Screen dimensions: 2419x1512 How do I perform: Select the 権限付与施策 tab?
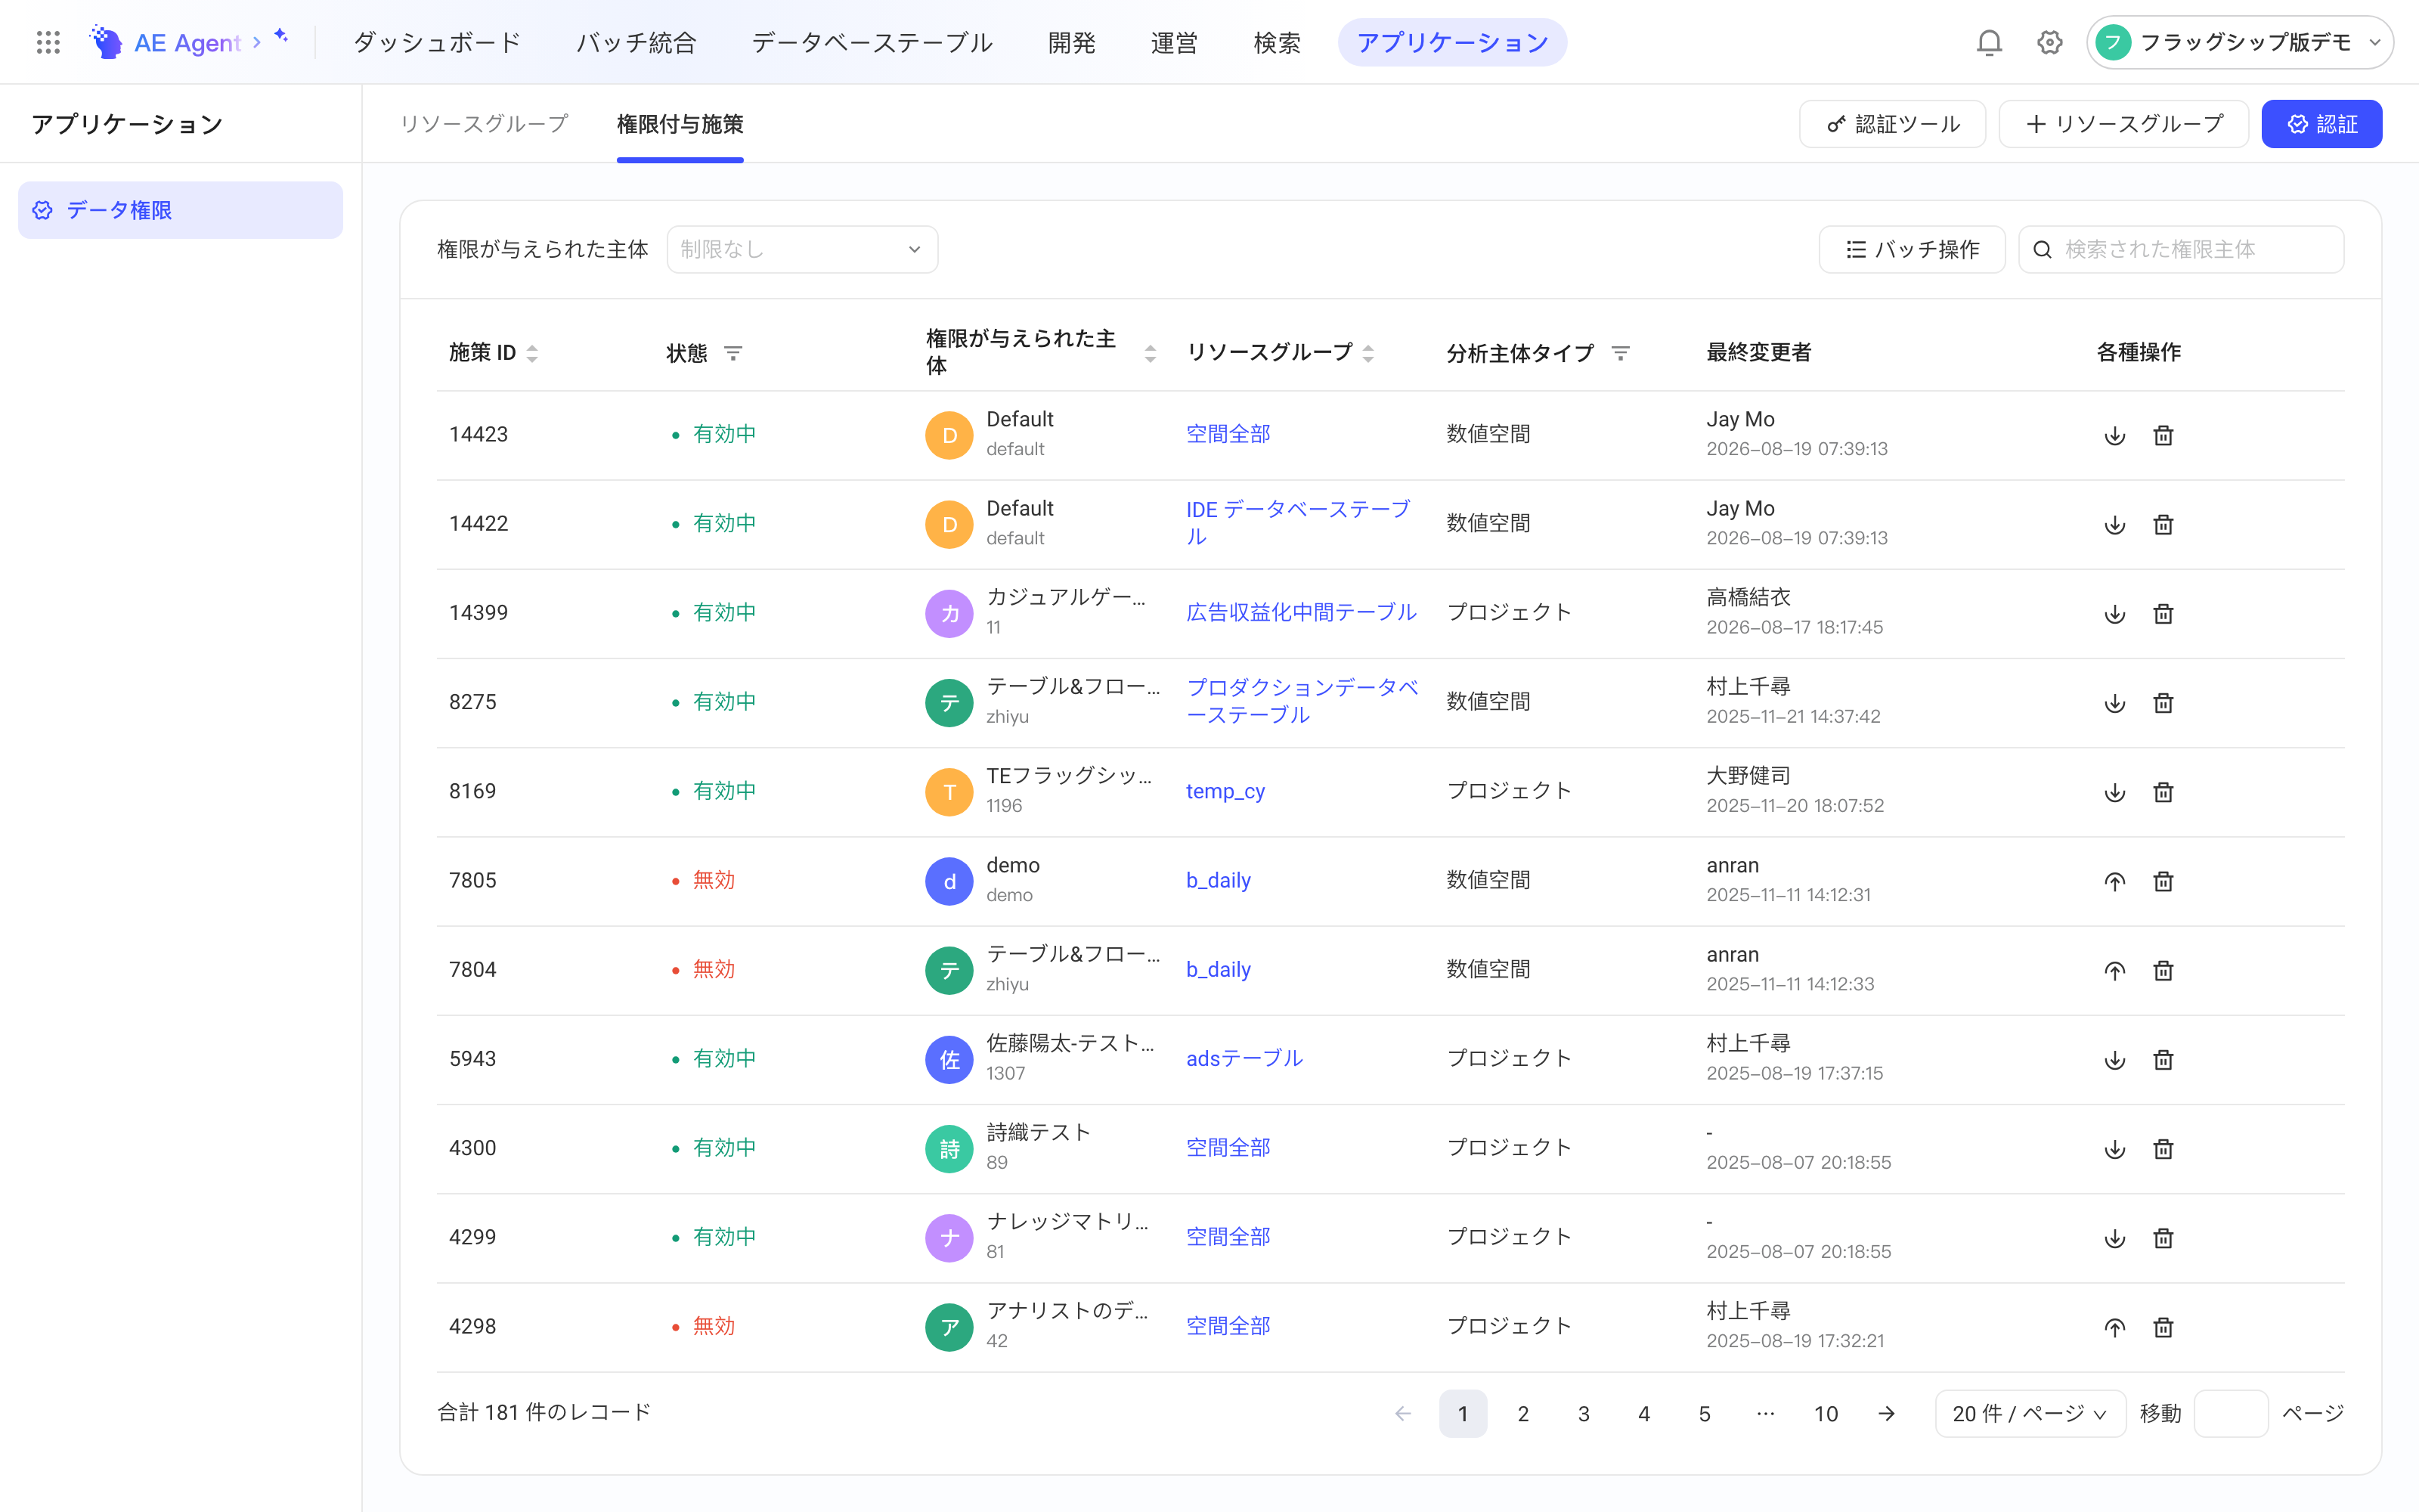(x=680, y=124)
